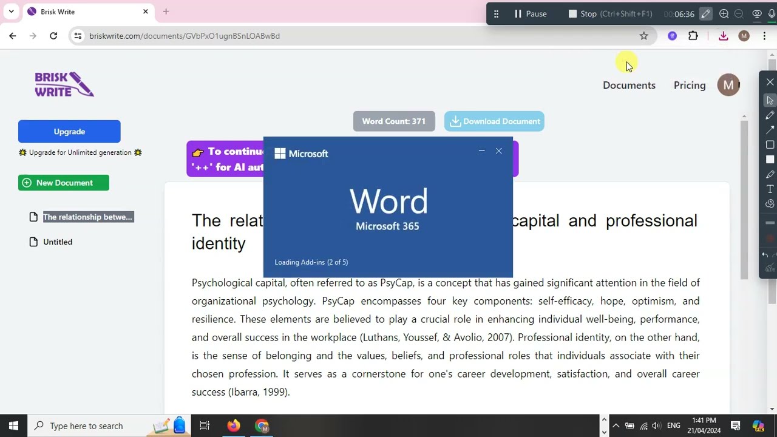Screen dimensions: 777x437
Task: Close the annotation side toolbar
Action: click(770, 82)
